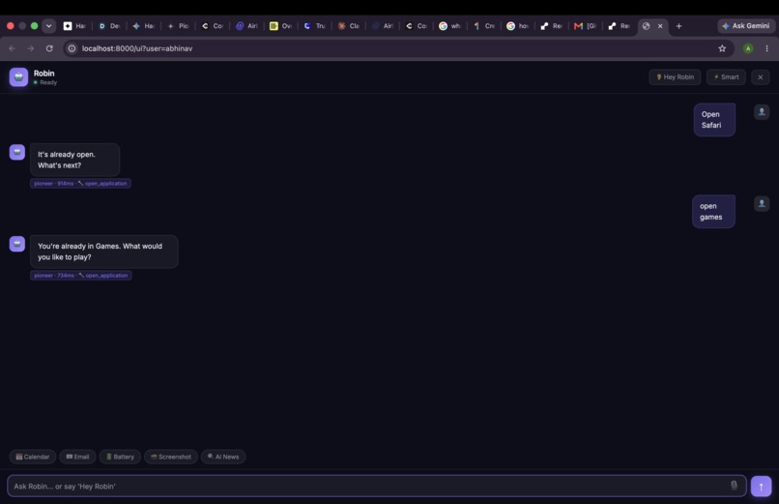Click the 'It's already open. What's next?' reply
This screenshot has height=504, width=779.
[74, 160]
